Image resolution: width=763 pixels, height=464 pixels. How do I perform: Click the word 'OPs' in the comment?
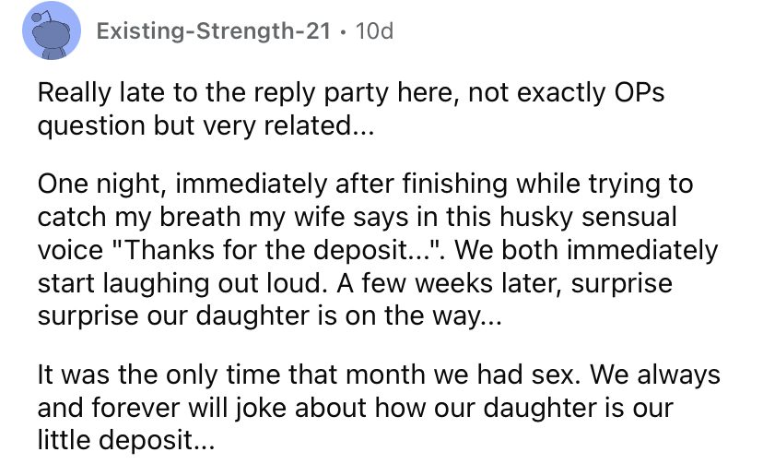coord(640,92)
